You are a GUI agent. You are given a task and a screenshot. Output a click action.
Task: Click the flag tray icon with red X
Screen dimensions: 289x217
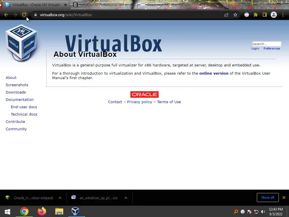click(249, 212)
